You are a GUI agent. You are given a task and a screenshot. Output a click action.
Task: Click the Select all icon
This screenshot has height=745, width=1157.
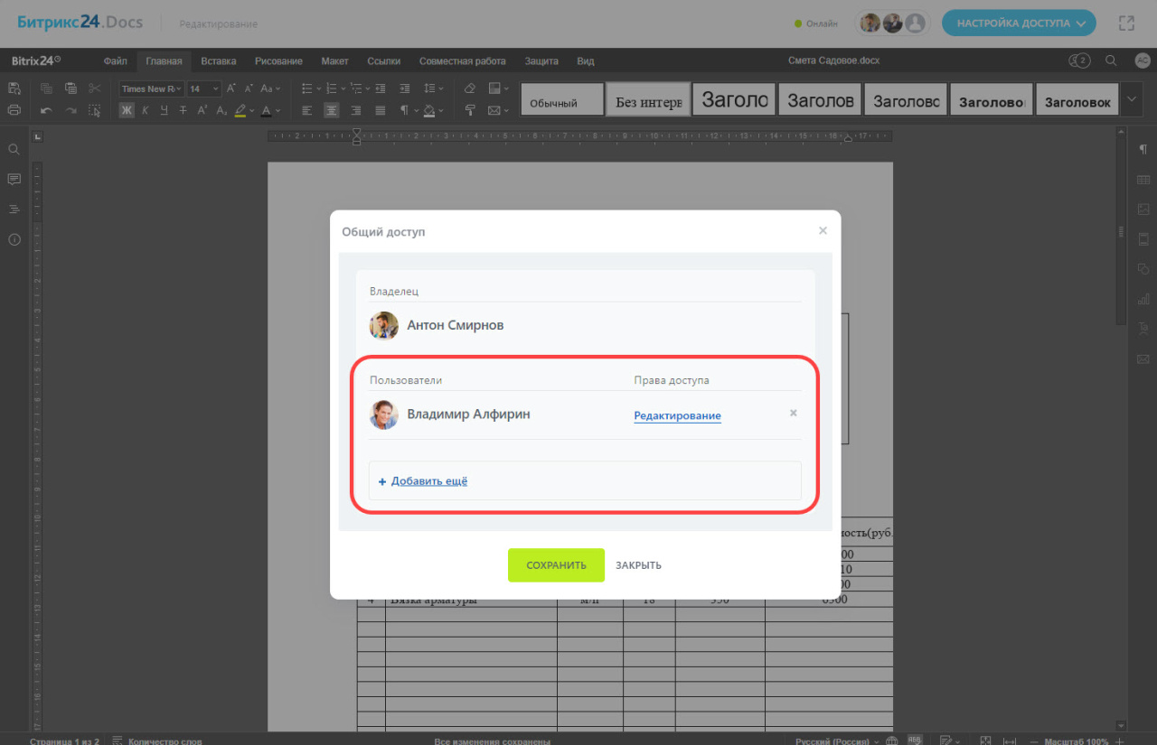(95, 110)
